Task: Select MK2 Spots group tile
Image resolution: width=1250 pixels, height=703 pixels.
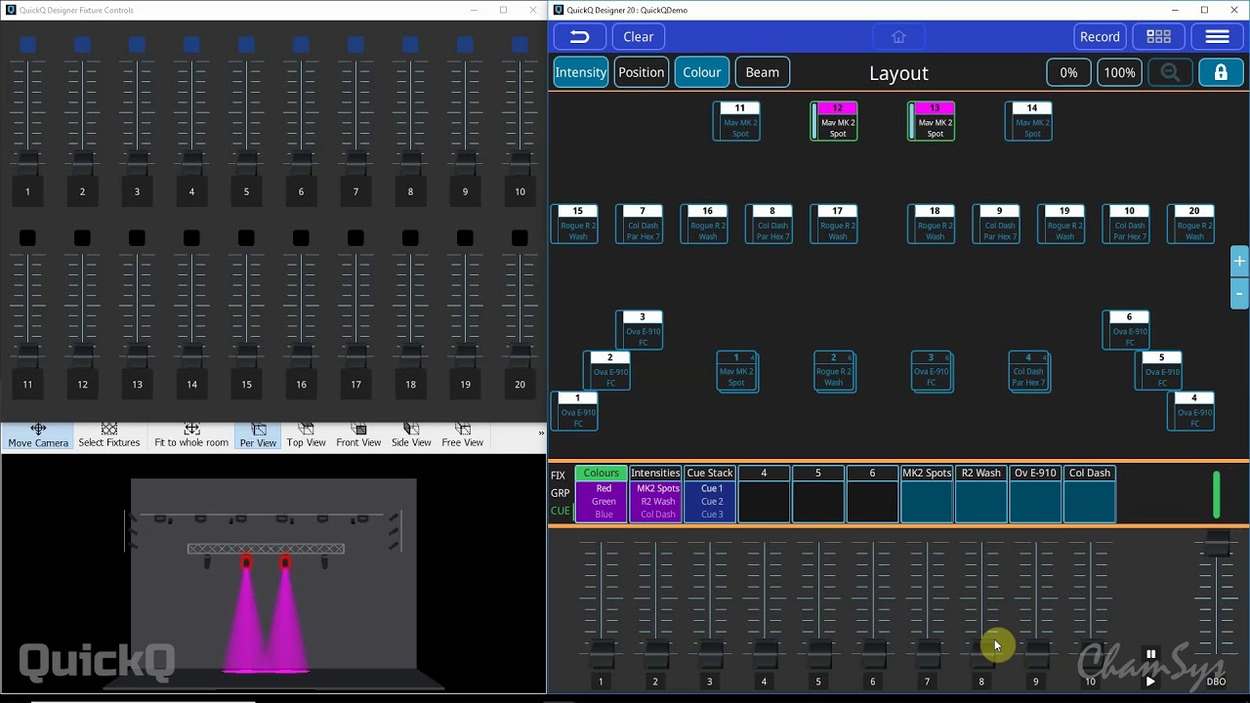Action: (927, 494)
